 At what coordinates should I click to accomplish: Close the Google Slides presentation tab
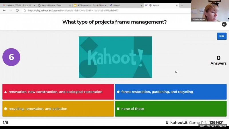tap(105, 5)
